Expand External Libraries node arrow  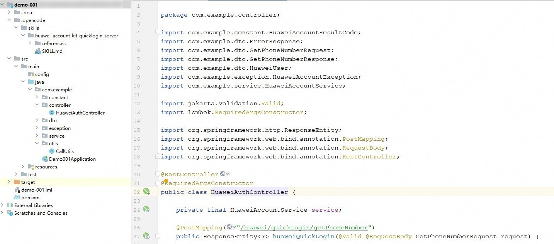pyautogui.click(x=3, y=205)
